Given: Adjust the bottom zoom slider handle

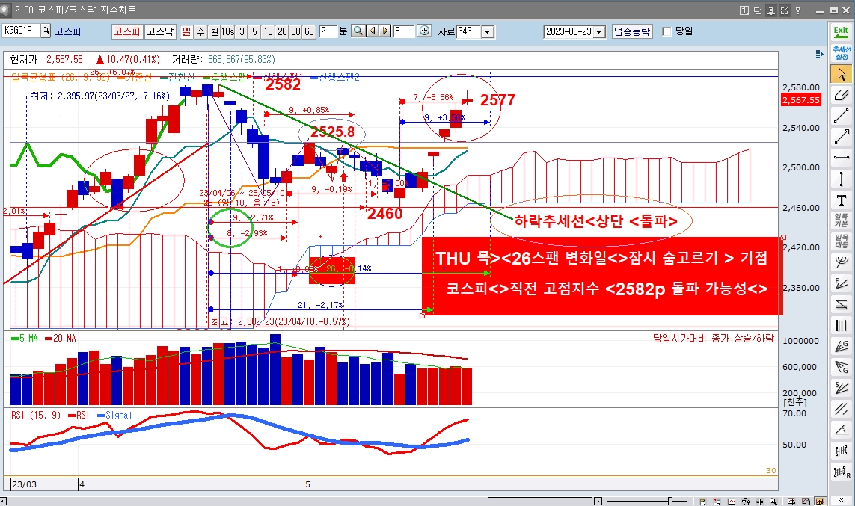Looking at the screenshot, I should (x=670, y=501).
